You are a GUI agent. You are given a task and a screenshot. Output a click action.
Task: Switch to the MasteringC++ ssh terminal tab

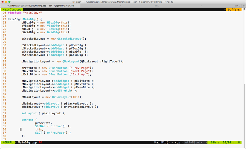coord(40,6)
